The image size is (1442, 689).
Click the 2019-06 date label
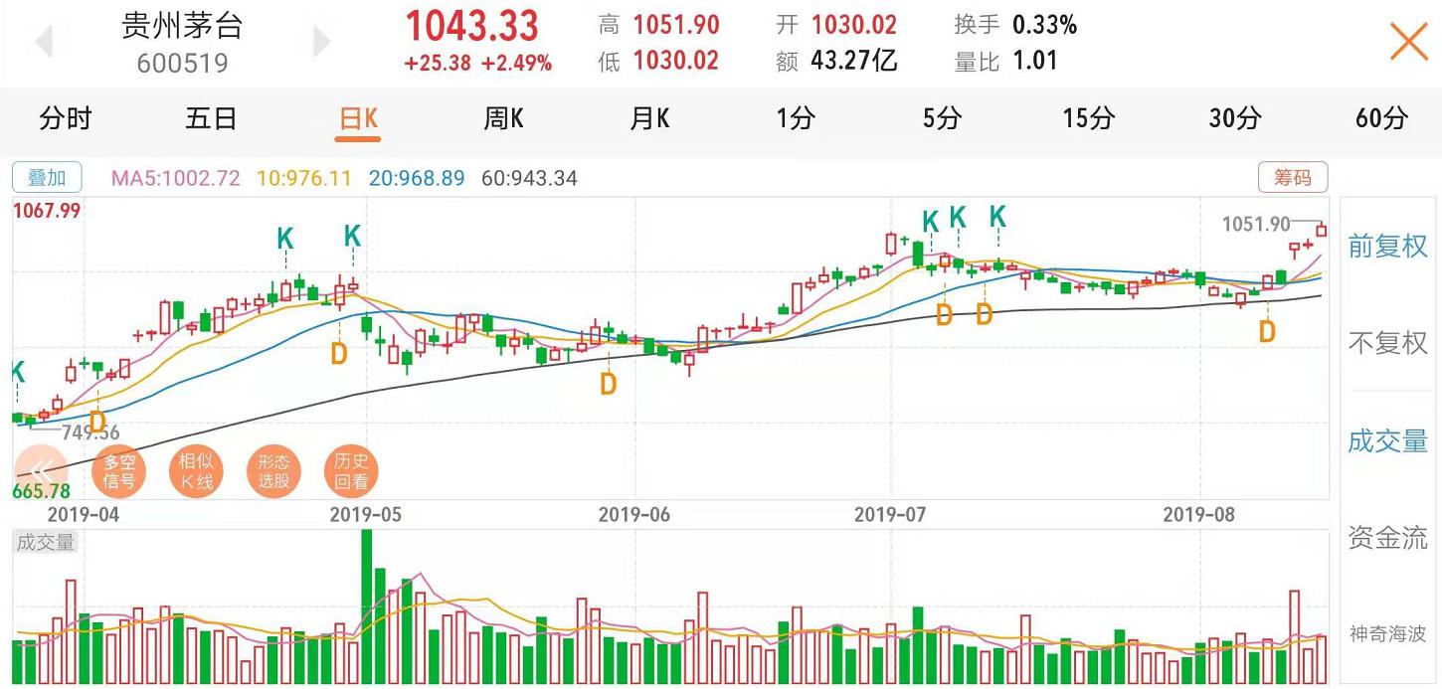[x=633, y=514]
